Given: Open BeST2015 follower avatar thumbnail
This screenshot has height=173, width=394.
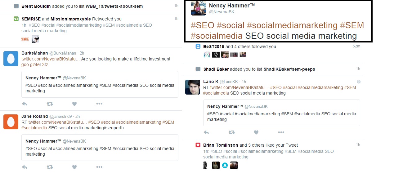Looking at the screenshot, I should coord(207,55).
